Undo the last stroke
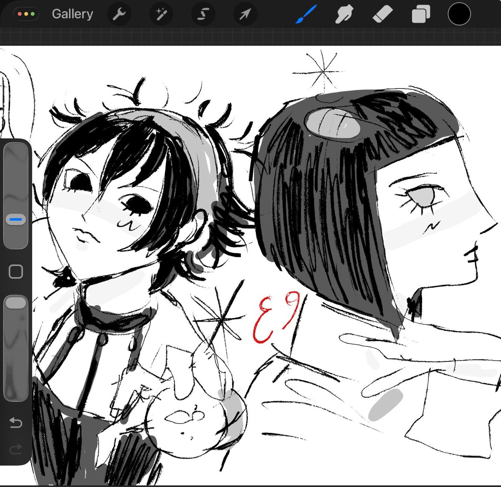The height and width of the screenshot is (487, 501). click(16, 423)
